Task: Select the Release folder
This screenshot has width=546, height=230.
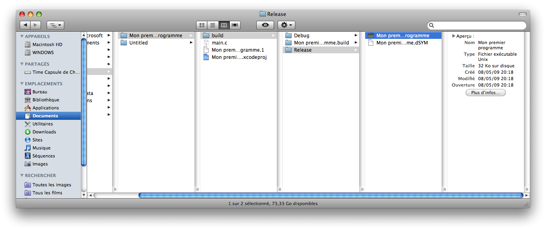Action: (321, 50)
